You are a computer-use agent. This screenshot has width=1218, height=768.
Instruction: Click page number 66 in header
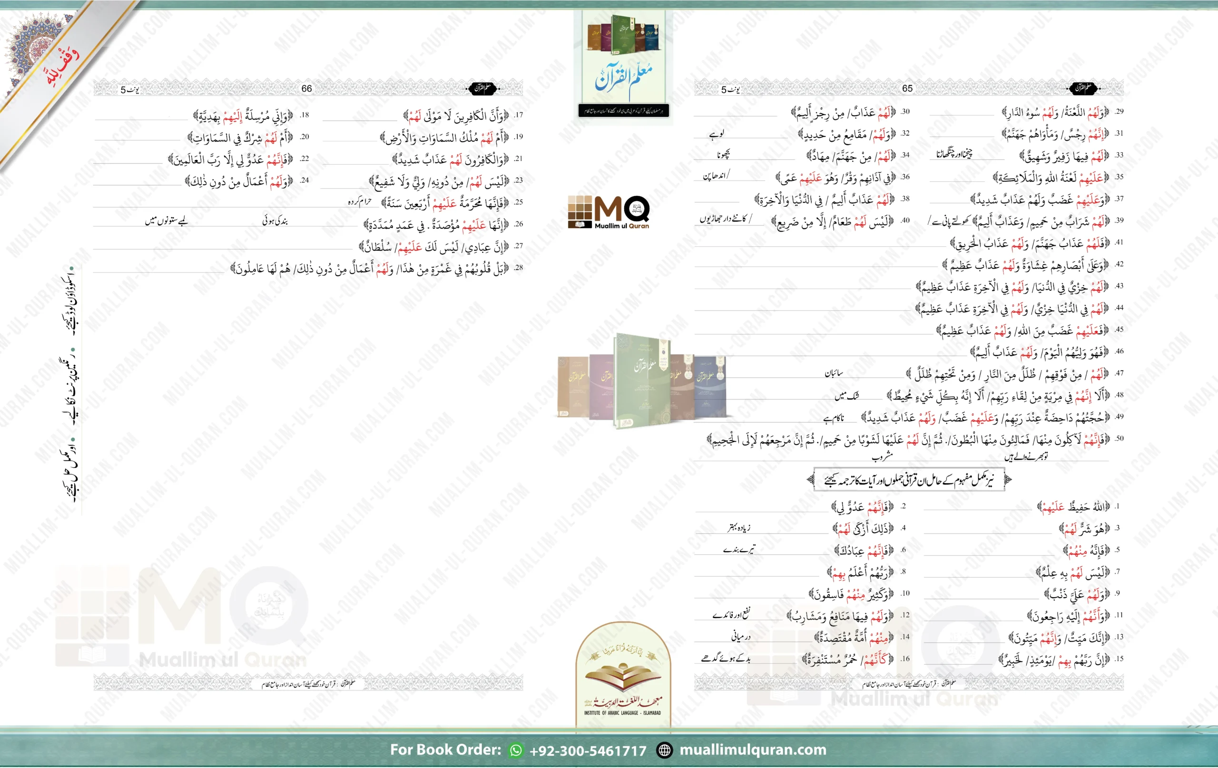[x=306, y=88]
